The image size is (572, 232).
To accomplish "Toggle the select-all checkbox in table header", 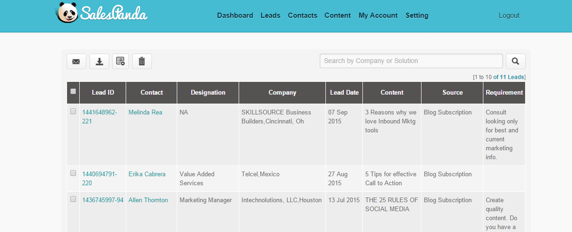I will point(73,91).
